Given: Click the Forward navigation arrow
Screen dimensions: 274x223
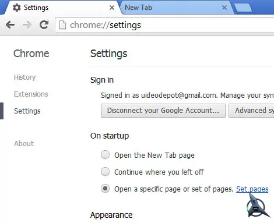Looking at the screenshot, I should tap(27, 25).
